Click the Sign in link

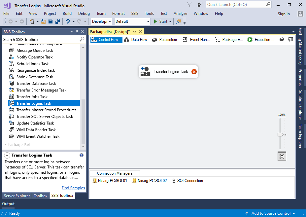coord(284,14)
